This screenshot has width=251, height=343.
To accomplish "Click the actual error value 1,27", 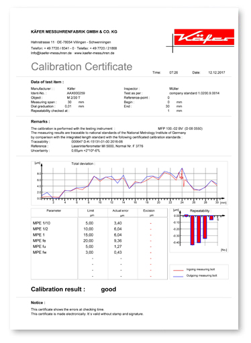I will 117,247.
